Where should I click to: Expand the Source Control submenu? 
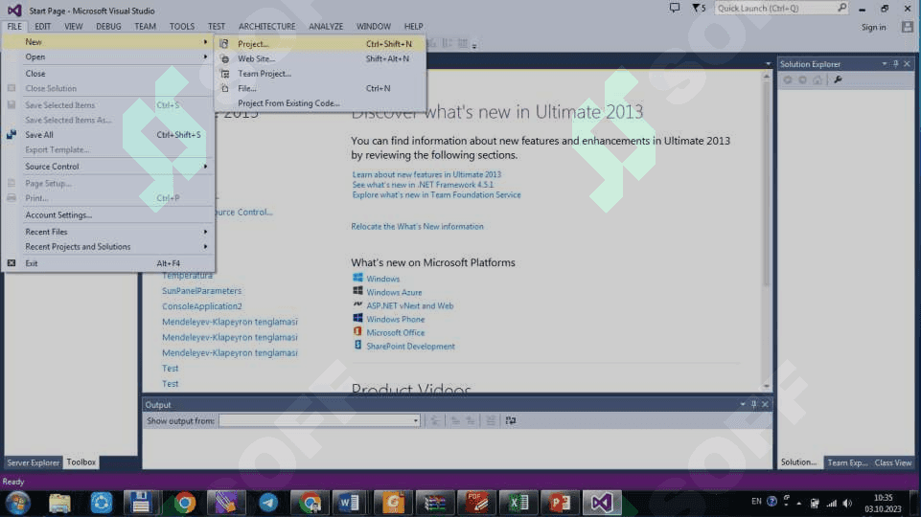108,167
